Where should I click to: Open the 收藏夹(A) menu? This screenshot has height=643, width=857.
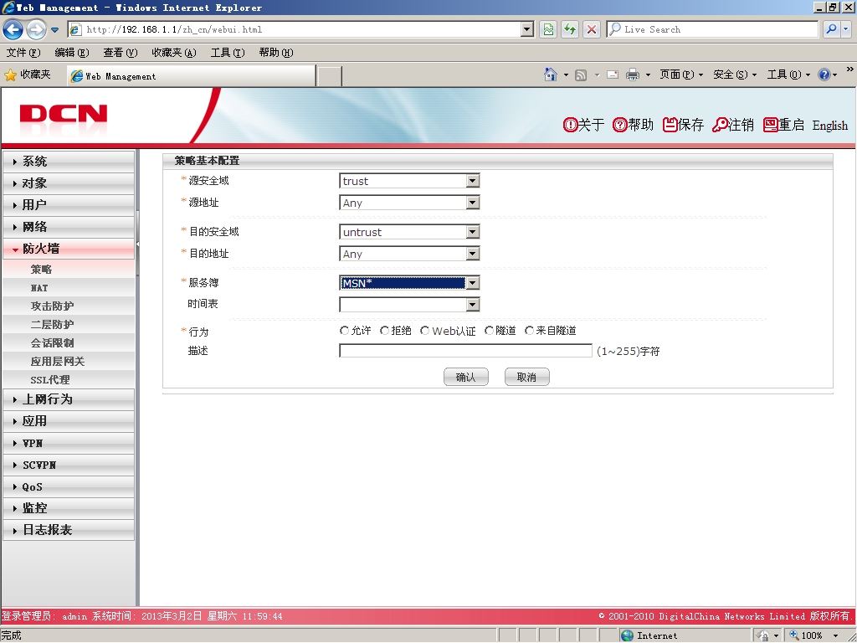174,53
